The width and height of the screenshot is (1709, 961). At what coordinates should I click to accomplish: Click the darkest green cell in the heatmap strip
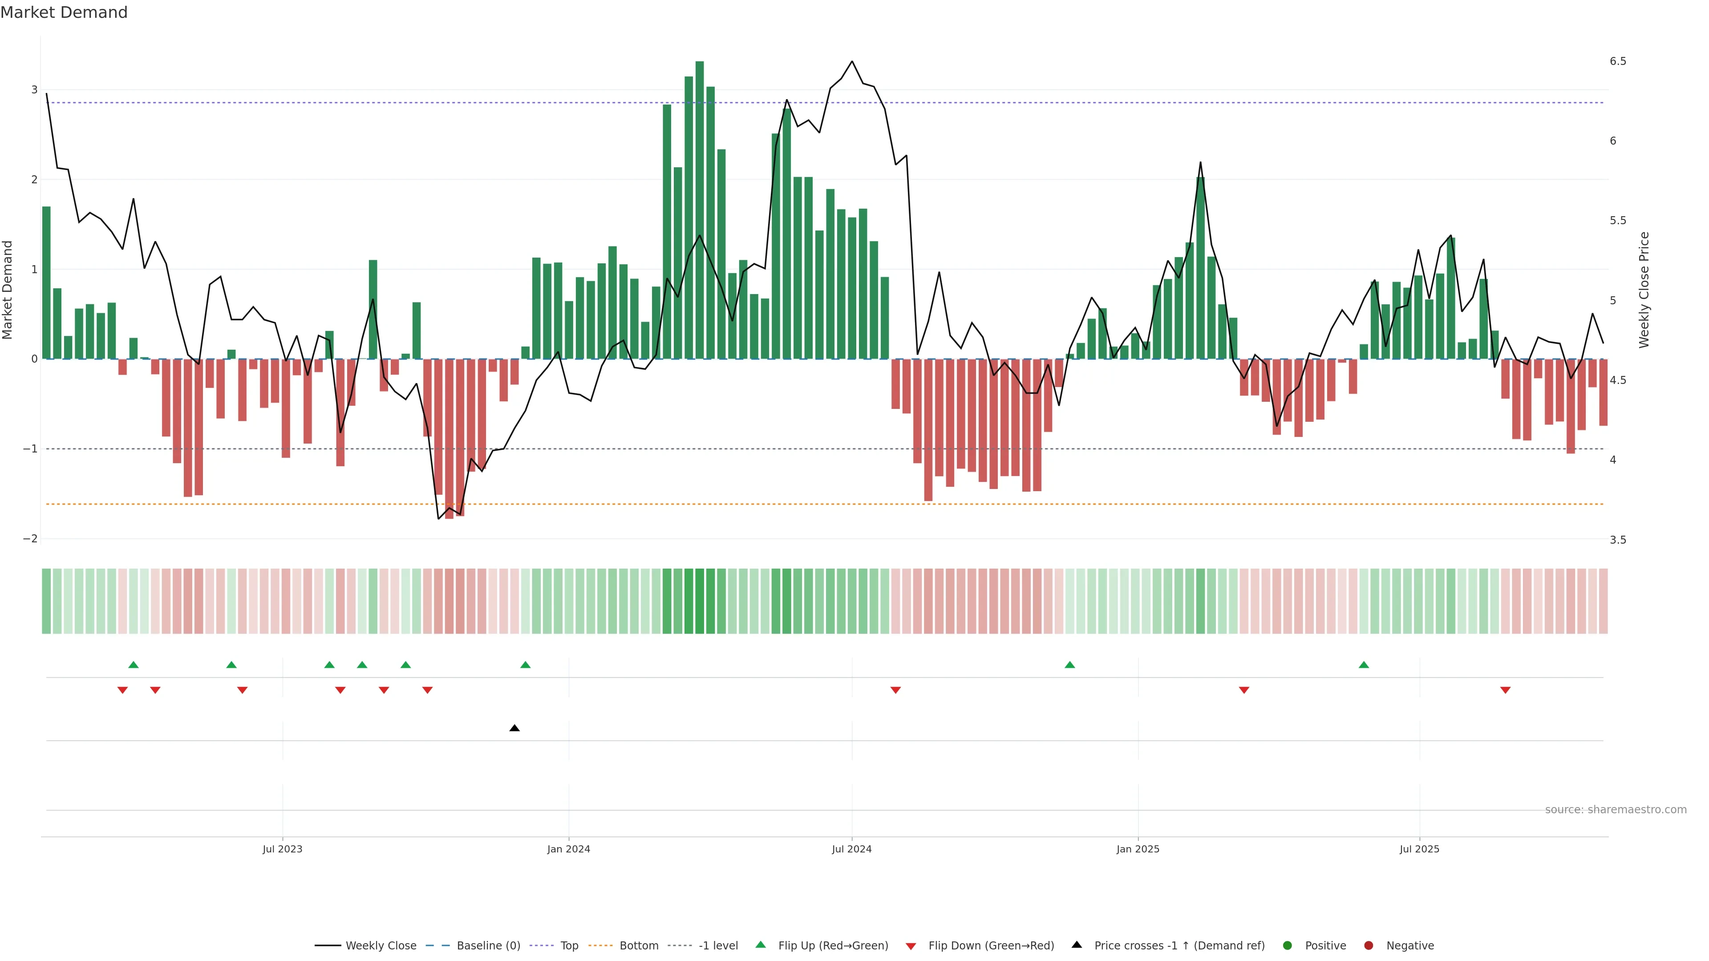[x=699, y=601]
